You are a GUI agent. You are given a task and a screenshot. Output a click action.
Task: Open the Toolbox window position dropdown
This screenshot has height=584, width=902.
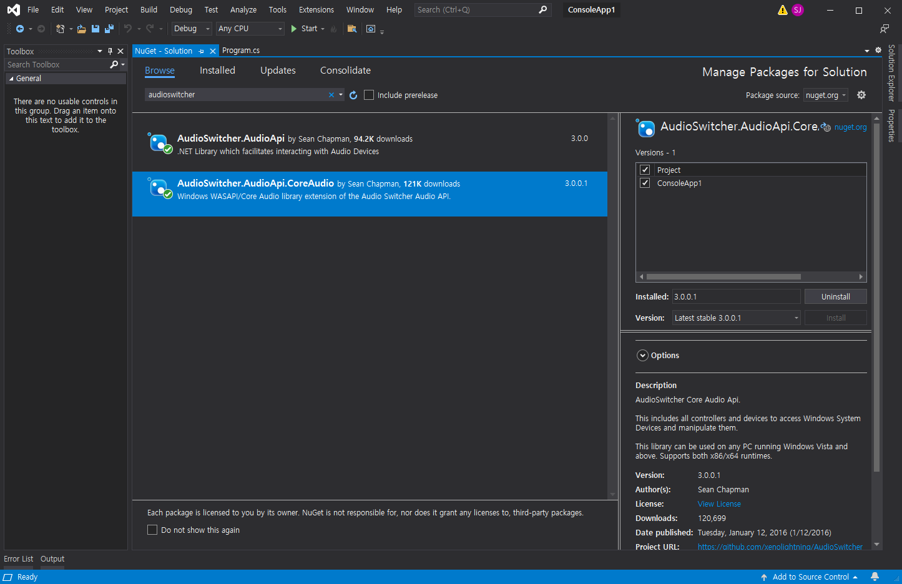[100, 51]
